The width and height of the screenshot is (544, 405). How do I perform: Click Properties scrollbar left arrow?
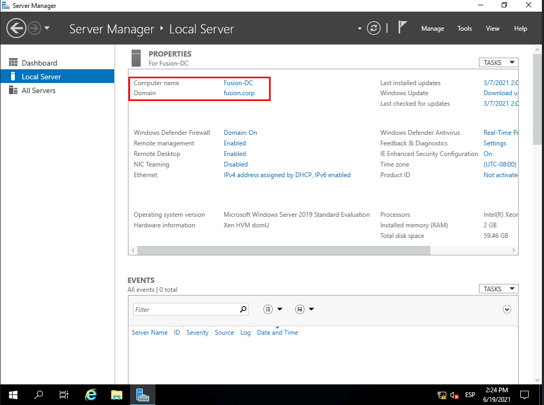click(x=133, y=250)
